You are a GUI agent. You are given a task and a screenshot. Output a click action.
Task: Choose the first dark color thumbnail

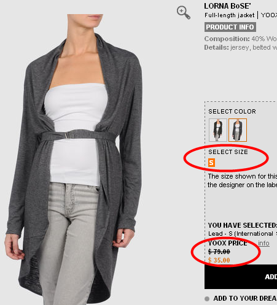[218, 130]
